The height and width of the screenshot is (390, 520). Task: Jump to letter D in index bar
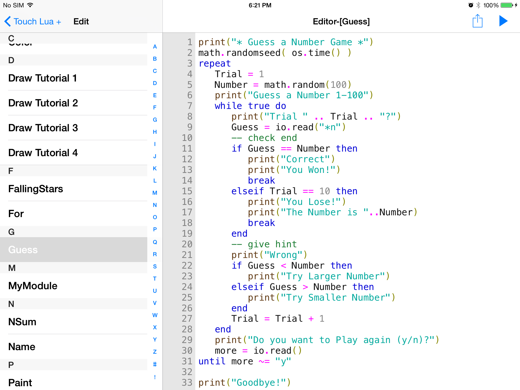(x=155, y=83)
